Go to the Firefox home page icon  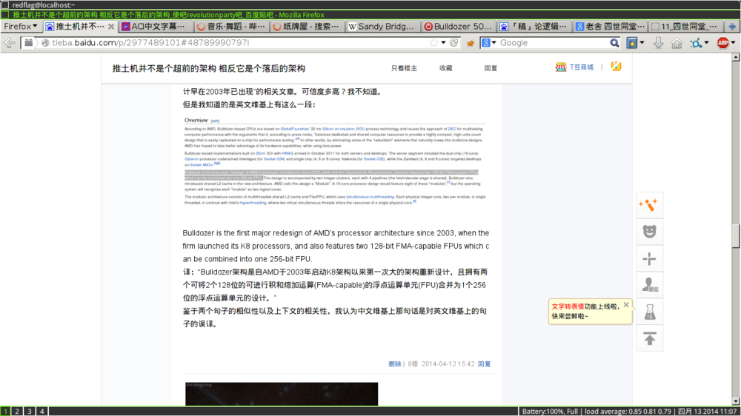[x=677, y=43]
